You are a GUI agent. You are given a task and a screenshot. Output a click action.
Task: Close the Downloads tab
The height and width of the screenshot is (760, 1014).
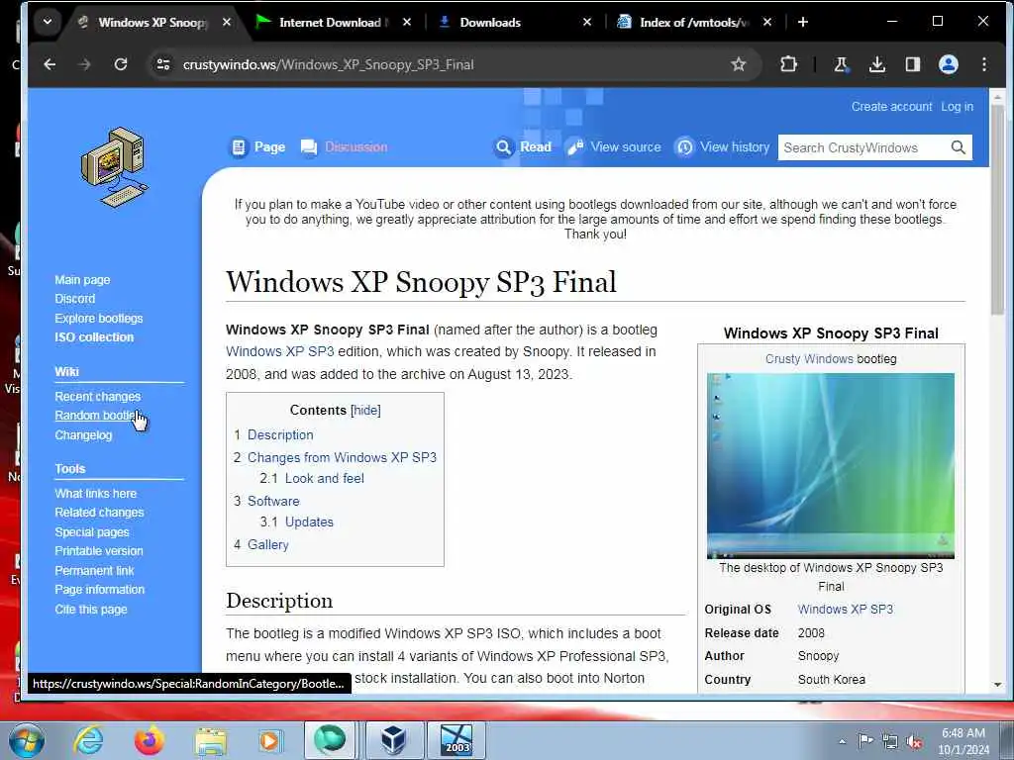coord(587,22)
